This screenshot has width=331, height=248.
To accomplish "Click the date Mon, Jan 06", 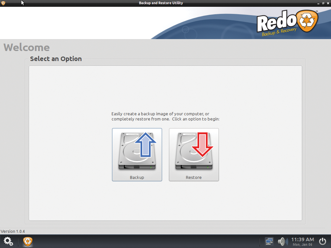I will coord(303,244).
